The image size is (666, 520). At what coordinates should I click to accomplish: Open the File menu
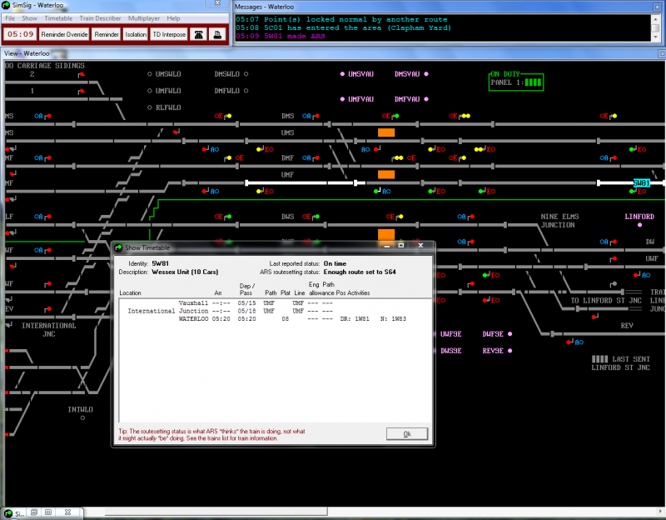click(10, 18)
